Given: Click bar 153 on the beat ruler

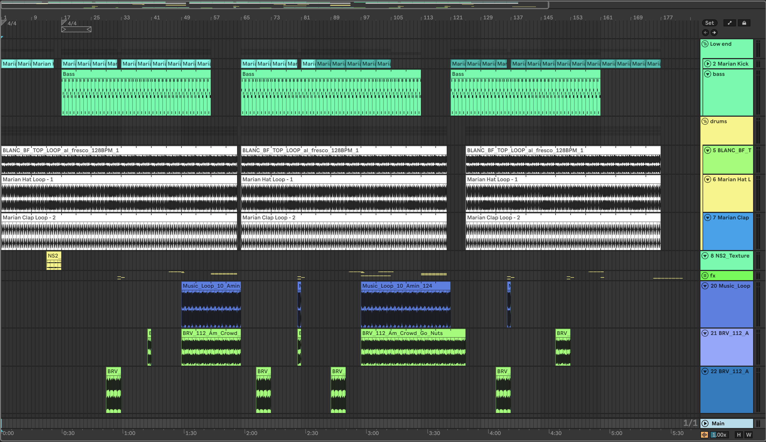Looking at the screenshot, I should pos(578,17).
